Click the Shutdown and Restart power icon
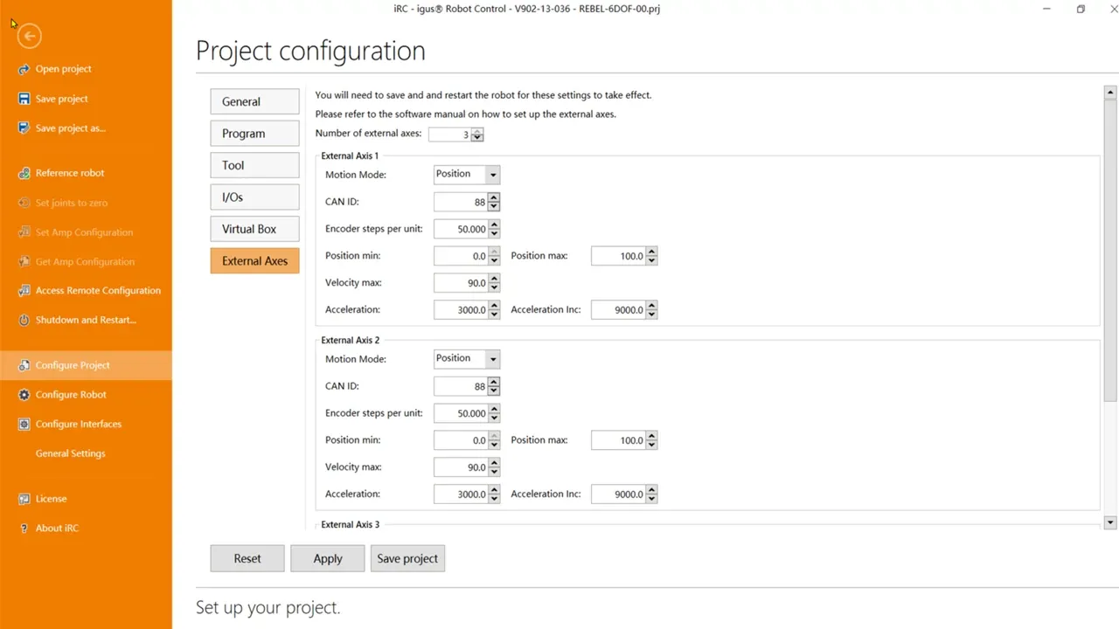The height and width of the screenshot is (629, 1119). coord(24,320)
